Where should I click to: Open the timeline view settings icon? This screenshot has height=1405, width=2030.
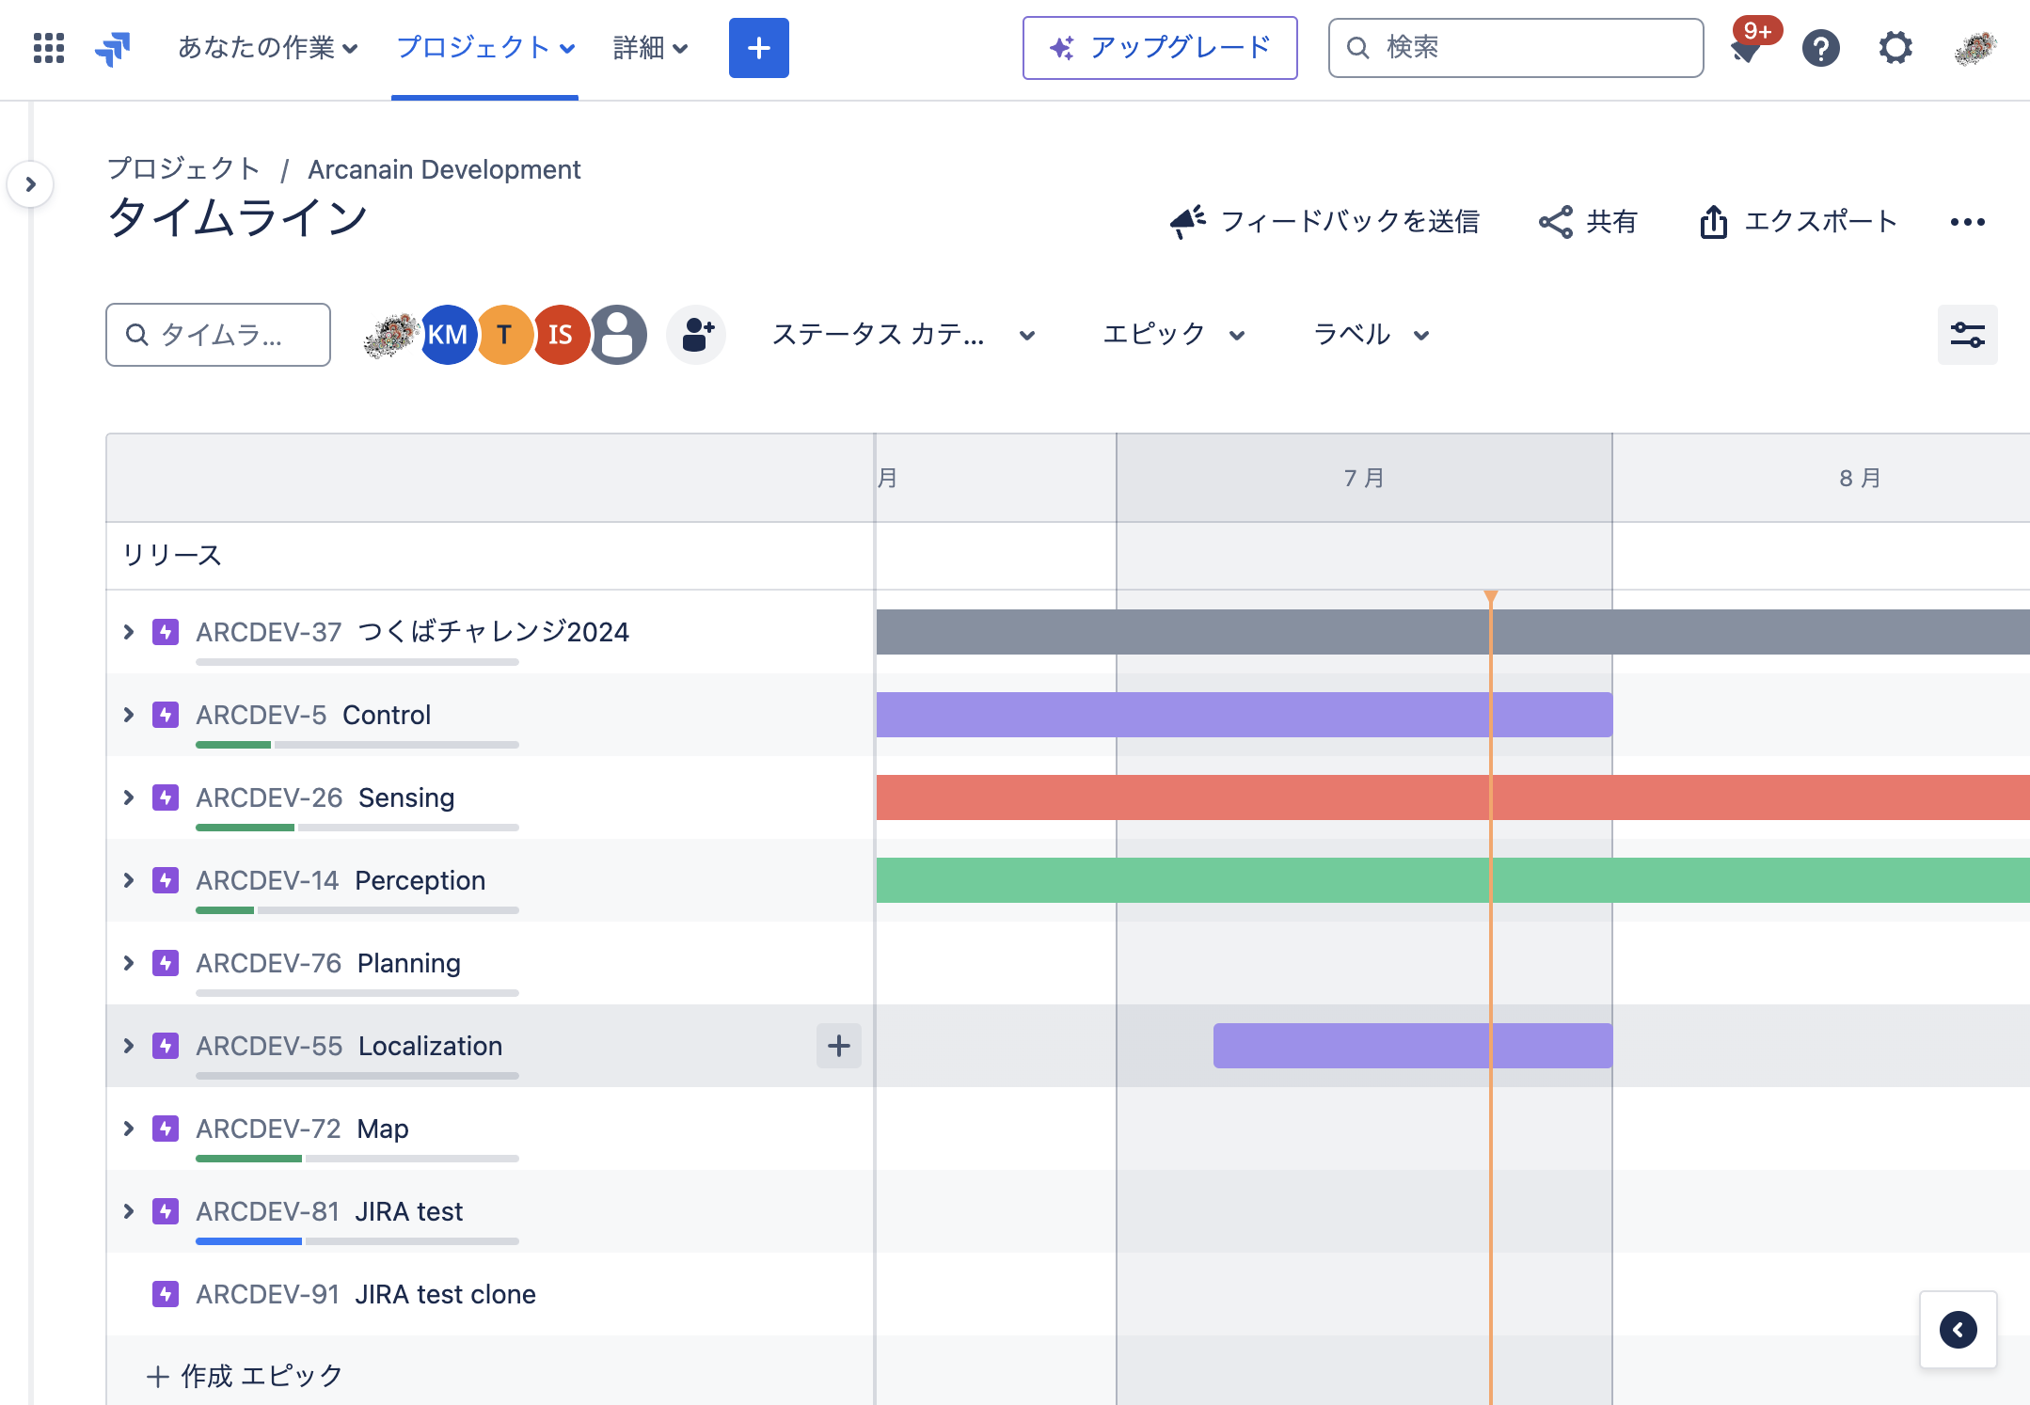1967,334
